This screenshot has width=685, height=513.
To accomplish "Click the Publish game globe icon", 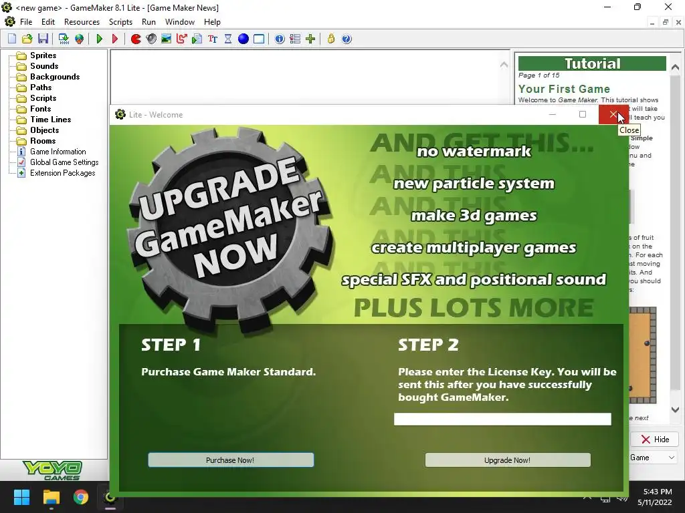I will [79, 39].
